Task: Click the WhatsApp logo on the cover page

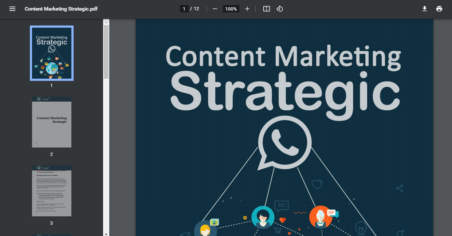Action: (284, 143)
